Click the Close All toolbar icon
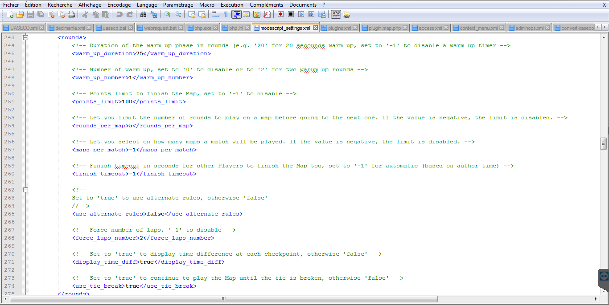Image resolution: width=609 pixels, height=305 pixels. (61, 14)
